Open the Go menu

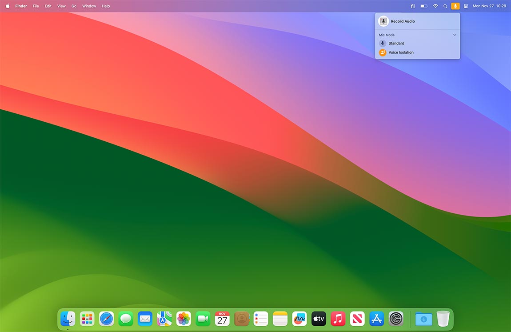(74, 6)
